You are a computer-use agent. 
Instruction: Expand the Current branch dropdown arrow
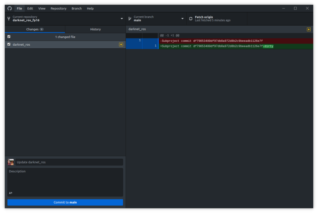pyautogui.click(x=182, y=19)
